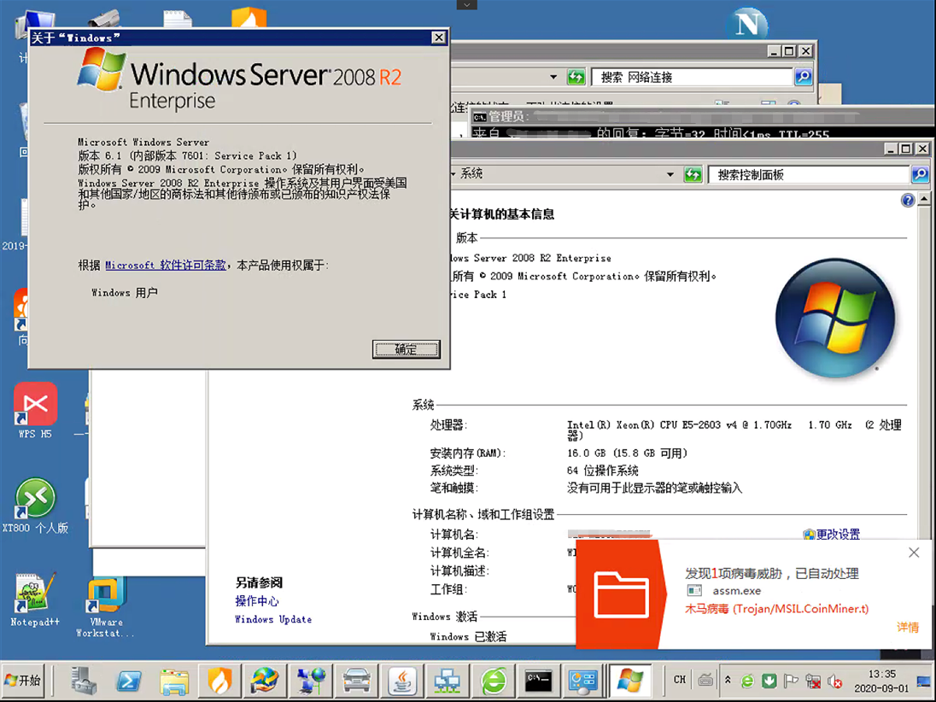Click search magnifier in network connections window

click(803, 77)
